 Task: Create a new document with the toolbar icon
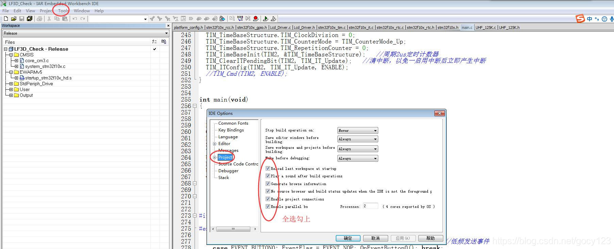point(6,19)
